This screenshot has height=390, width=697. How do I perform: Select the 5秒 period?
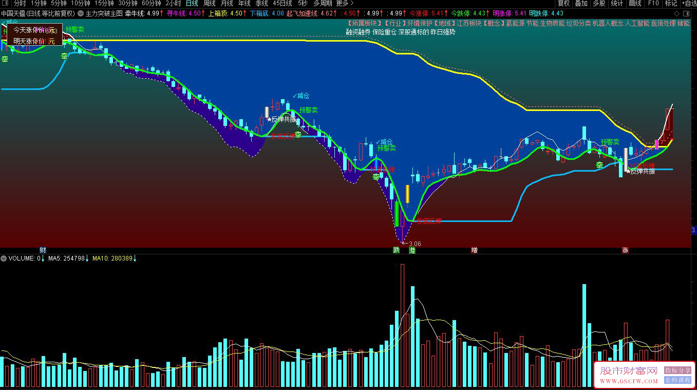click(303, 4)
